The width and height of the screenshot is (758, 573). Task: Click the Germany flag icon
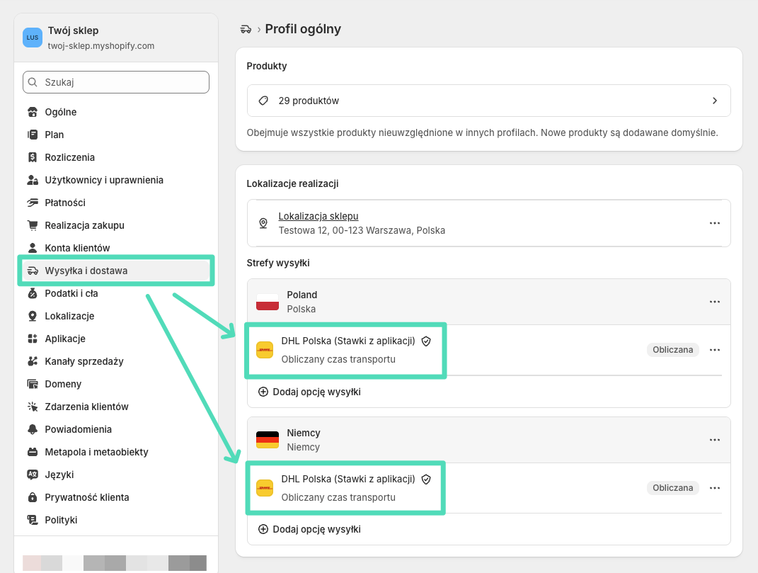[268, 440]
